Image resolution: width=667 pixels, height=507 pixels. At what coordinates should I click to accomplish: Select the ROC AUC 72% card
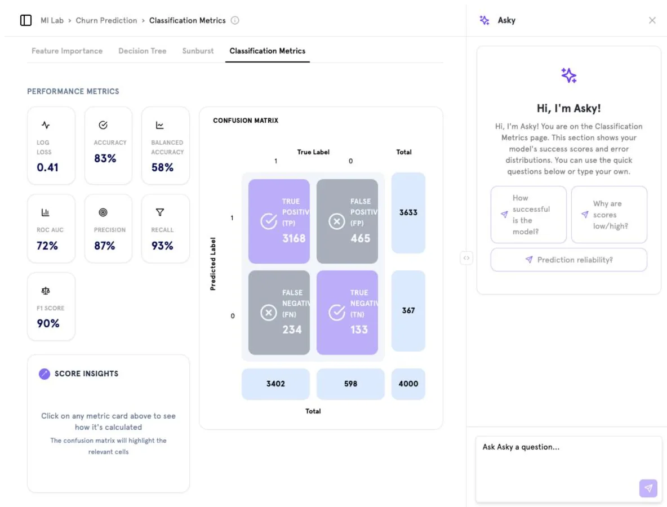pyautogui.click(x=51, y=229)
